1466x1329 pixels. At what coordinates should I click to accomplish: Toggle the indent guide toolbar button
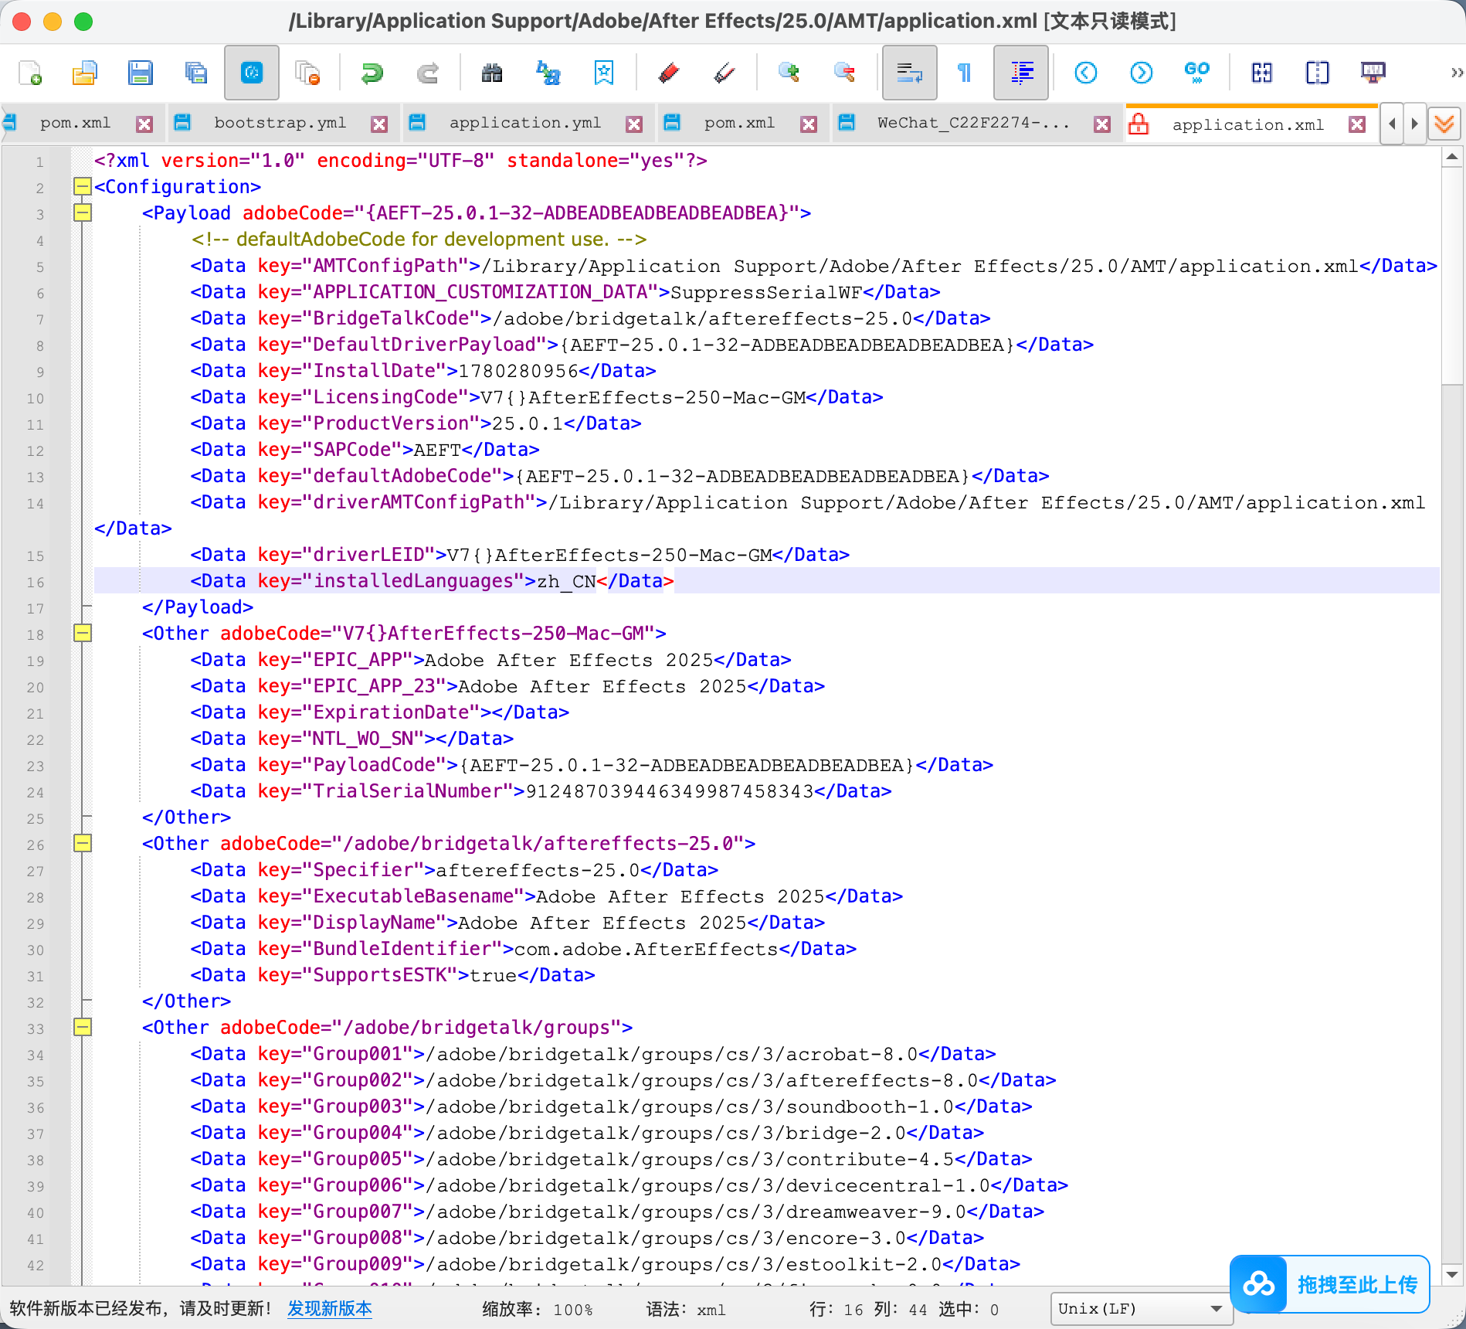click(1021, 73)
